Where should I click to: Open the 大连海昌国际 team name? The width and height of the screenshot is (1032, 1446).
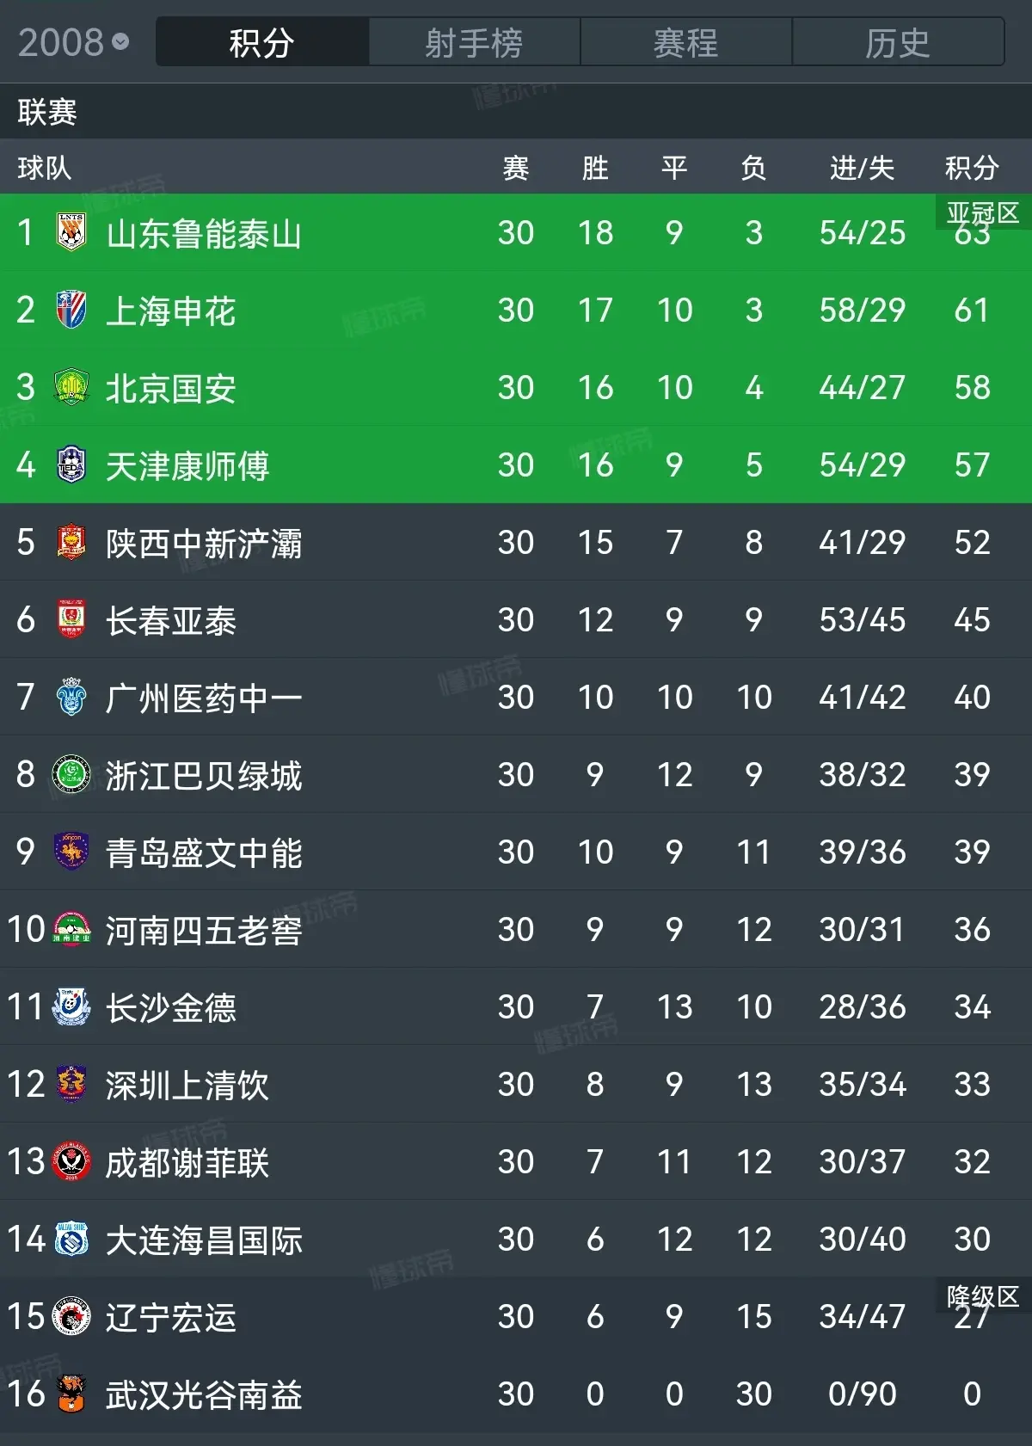pyautogui.click(x=204, y=1240)
